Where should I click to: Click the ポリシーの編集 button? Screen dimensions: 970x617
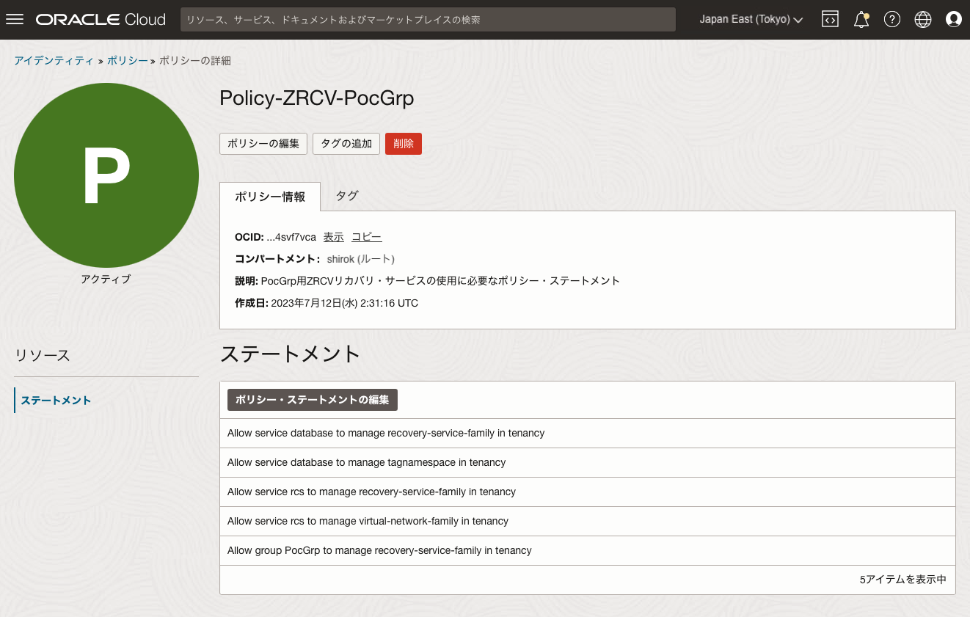[263, 144]
